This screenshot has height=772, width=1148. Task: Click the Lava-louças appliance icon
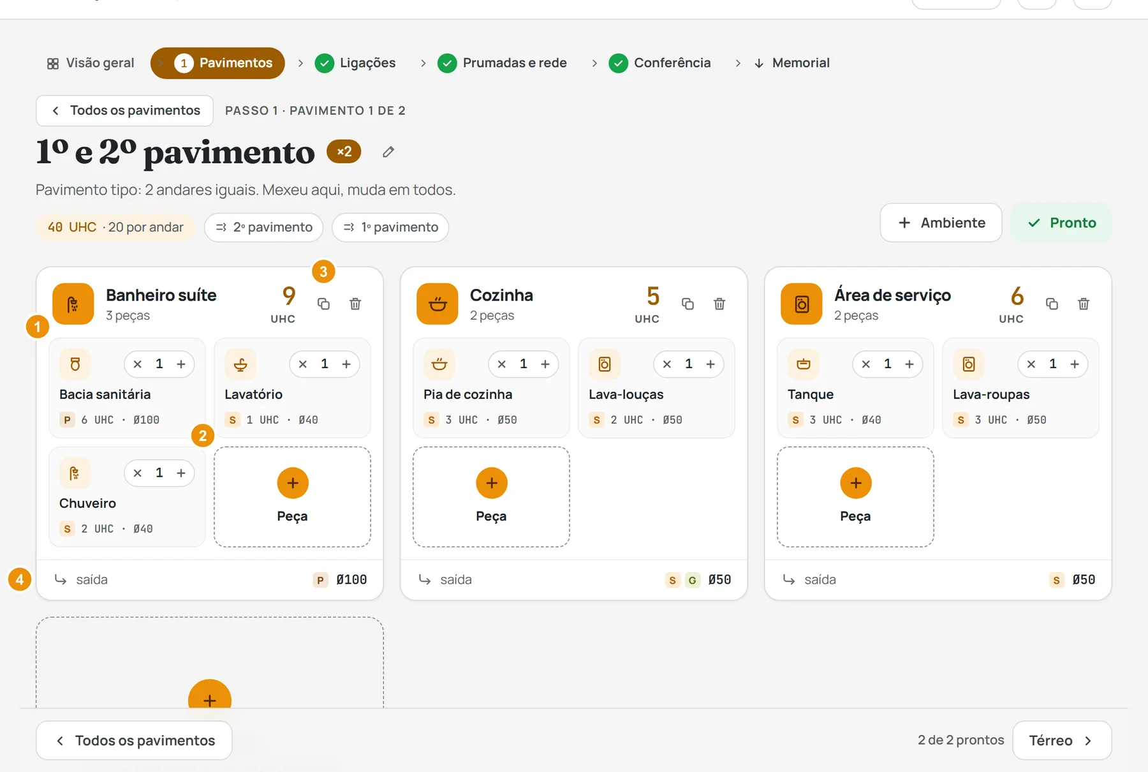[605, 364]
